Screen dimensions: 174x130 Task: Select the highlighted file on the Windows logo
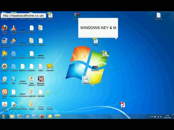coord(86,80)
